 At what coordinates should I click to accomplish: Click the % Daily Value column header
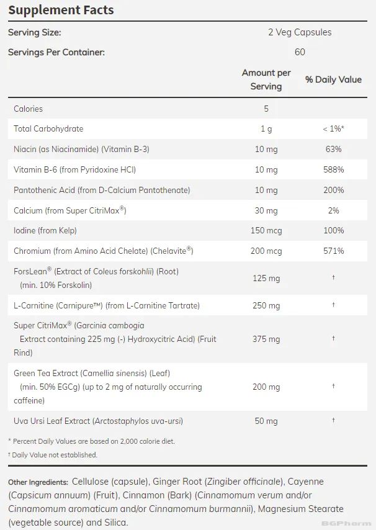click(333, 79)
